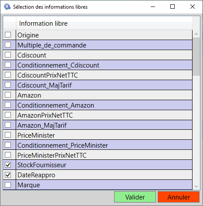203x206 pixels.
Task: Select the Origine row text
Action: click(28, 35)
